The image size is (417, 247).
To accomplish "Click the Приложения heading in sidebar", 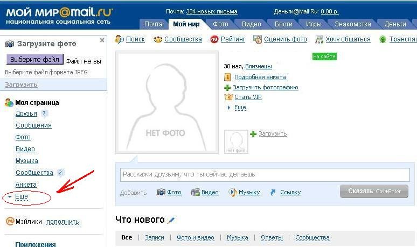I will point(36,244).
